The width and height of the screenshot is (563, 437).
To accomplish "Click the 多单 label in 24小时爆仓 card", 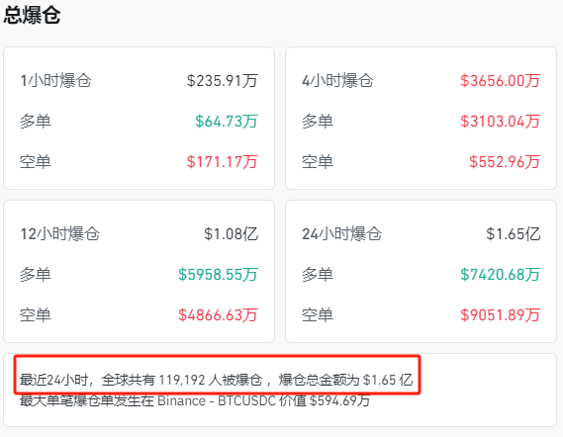I will tap(318, 275).
